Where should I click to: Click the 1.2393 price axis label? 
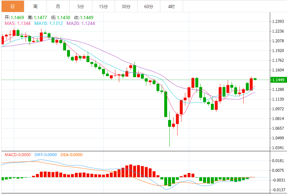pyautogui.click(x=278, y=22)
